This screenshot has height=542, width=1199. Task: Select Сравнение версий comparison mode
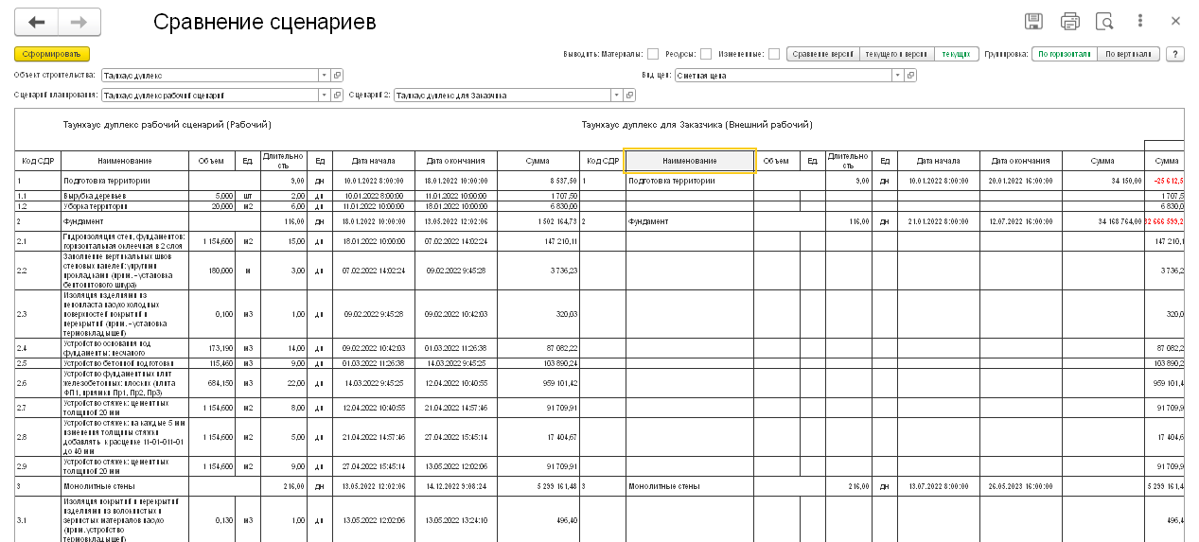click(x=823, y=54)
